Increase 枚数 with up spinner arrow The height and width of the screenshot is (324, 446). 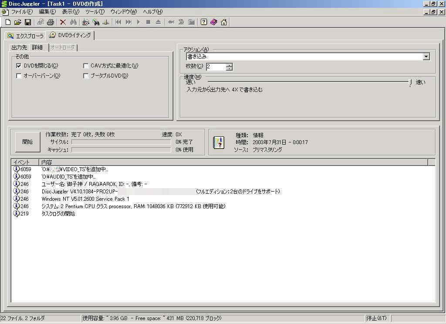point(229,65)
